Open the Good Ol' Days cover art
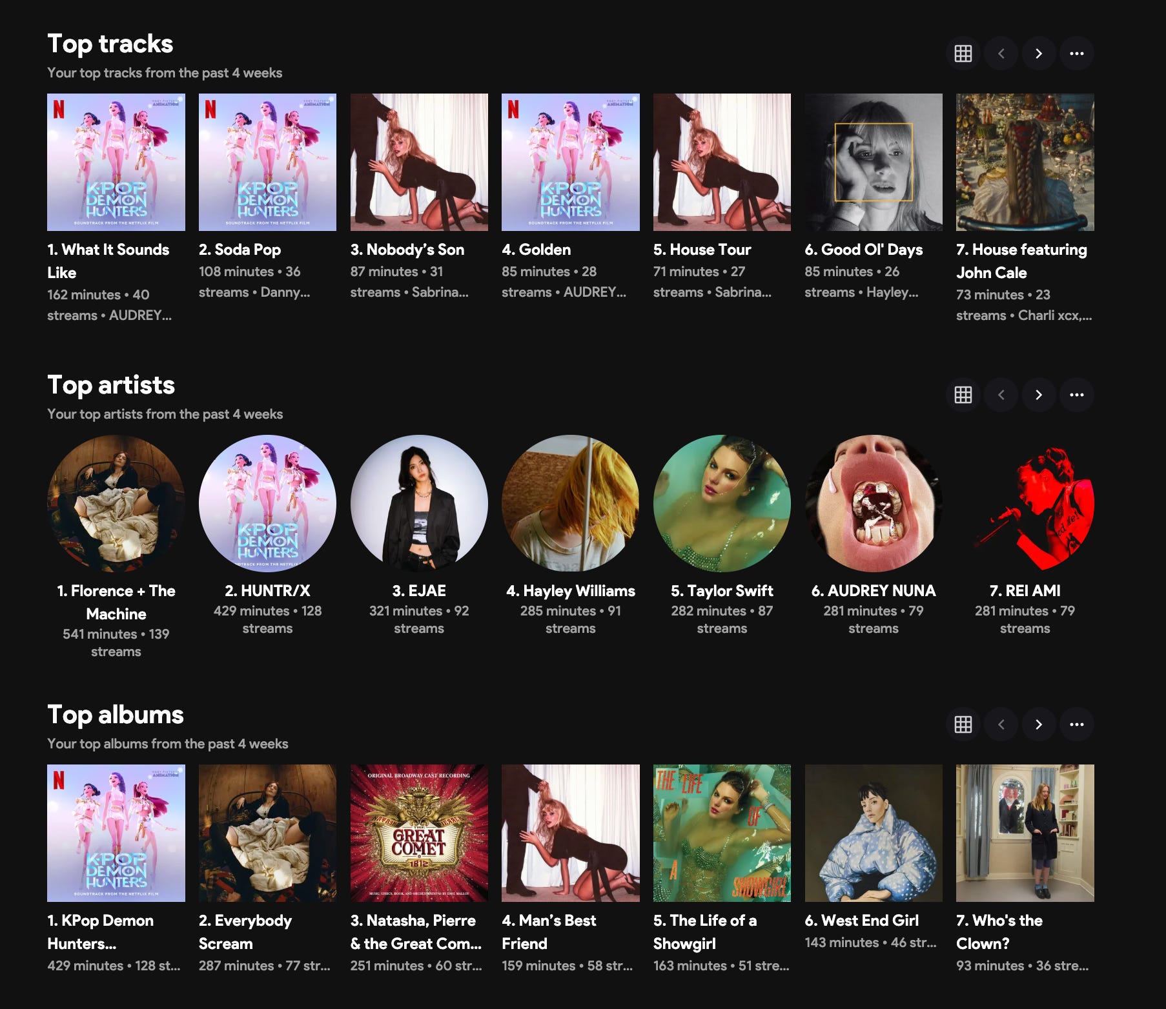Screen dimensions: 1166x1009 coord(874,162)
